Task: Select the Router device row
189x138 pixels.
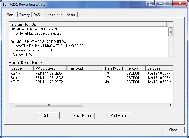Action: (15, 78)
